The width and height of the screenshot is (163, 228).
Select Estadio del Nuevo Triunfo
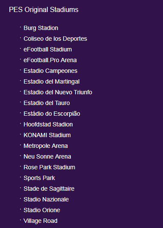58,92
